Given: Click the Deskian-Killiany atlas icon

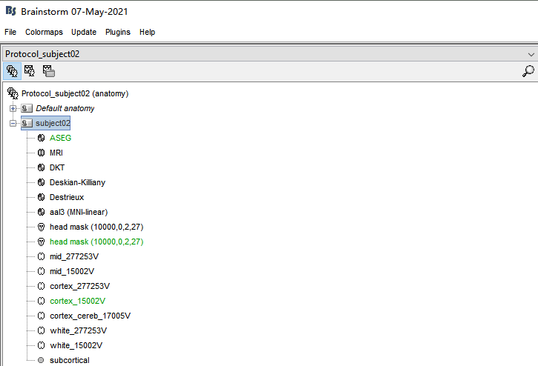Looking at the screenshot, I should (x=41, y=182).
